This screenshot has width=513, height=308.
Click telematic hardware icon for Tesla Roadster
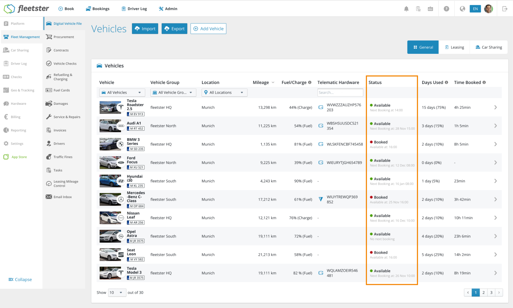coord(321,107)
